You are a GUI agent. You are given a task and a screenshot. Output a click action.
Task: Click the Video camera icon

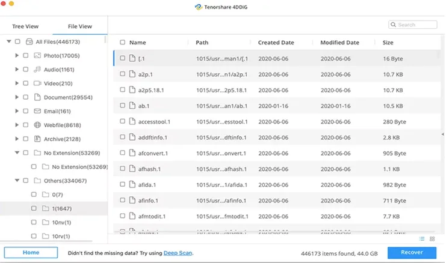pos(37,83)
